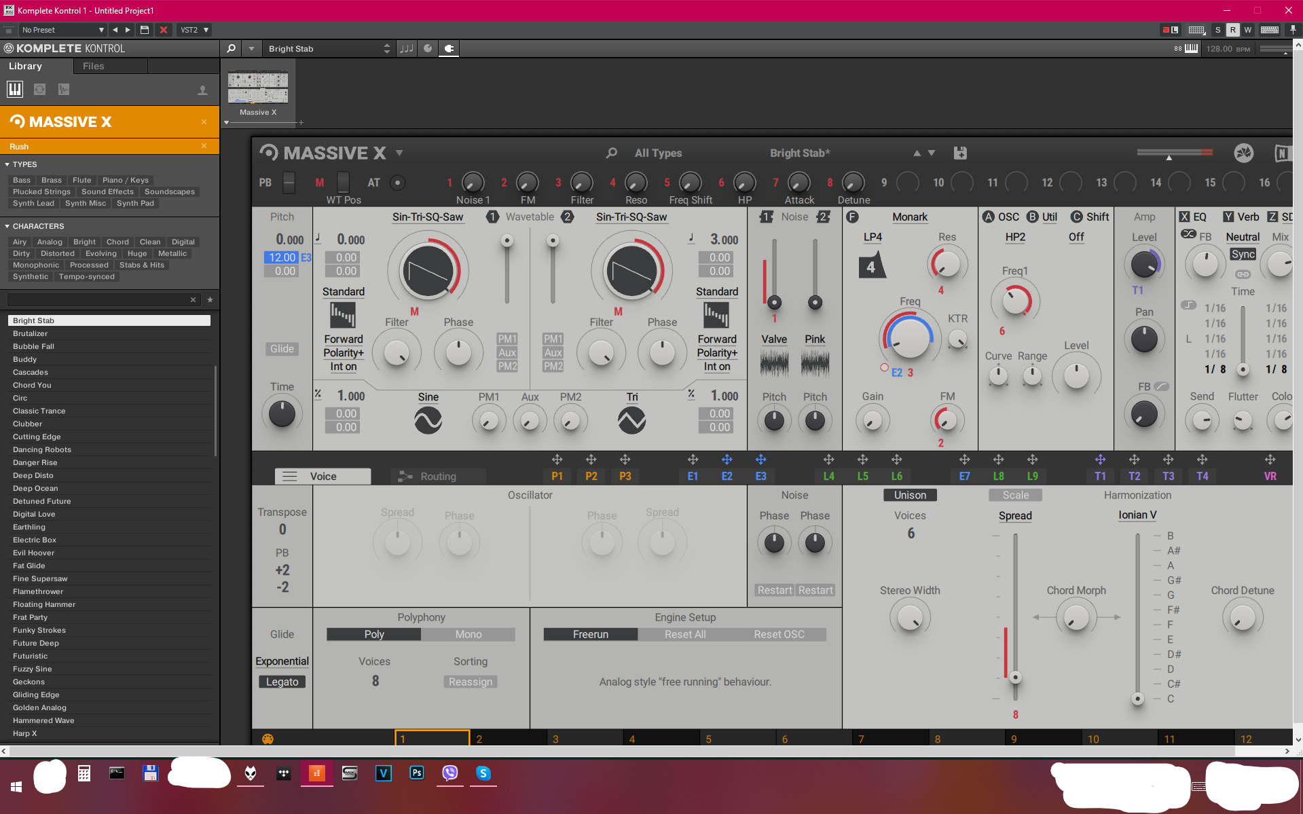Open the browser search magnifier icon

click(231, 48)
